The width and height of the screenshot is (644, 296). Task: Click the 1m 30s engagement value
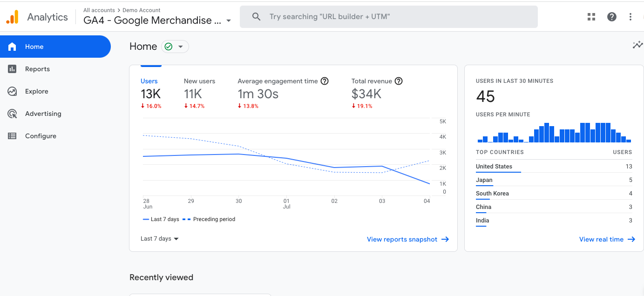tap(258, 94)
